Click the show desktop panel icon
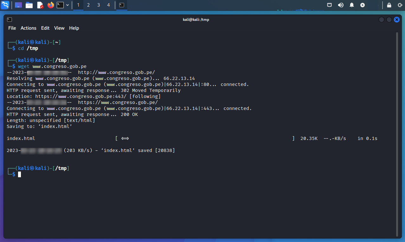 (x=18, y=5)
